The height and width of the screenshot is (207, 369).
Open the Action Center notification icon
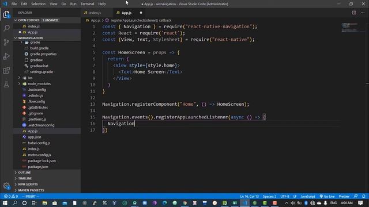pos(360,203)
